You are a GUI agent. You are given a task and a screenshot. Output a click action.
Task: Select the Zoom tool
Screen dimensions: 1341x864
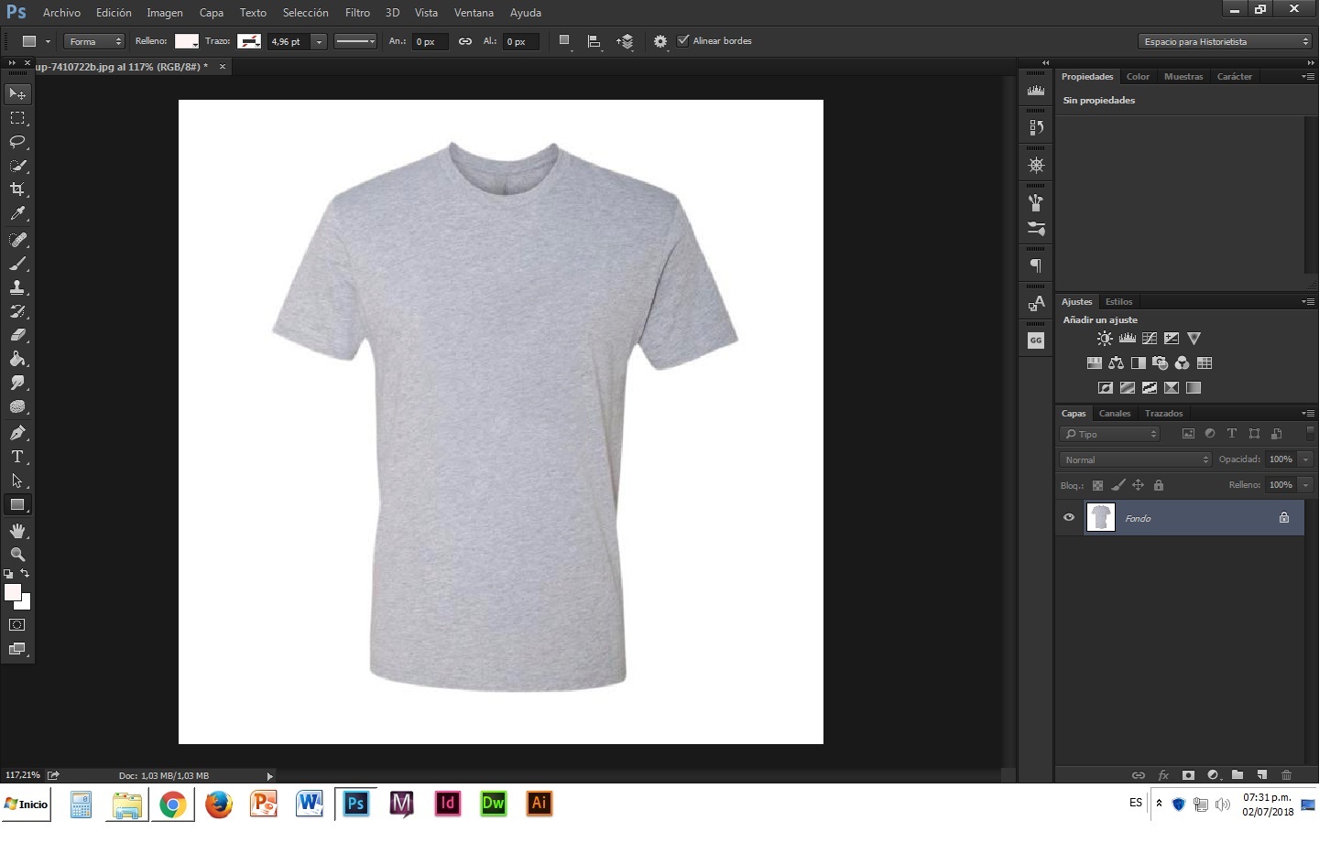pyautogui.click(x=17, y=555)
